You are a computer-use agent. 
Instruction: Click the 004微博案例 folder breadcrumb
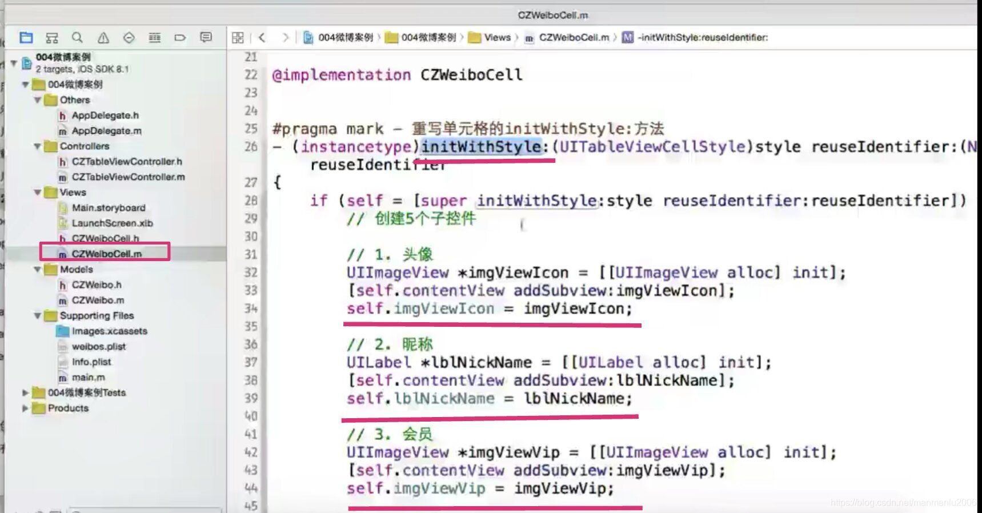[421, 38]
